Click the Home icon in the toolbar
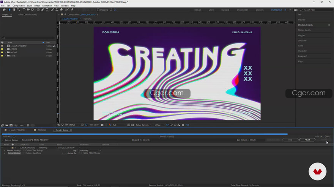The image size is (334, 187). click(4, 10)
